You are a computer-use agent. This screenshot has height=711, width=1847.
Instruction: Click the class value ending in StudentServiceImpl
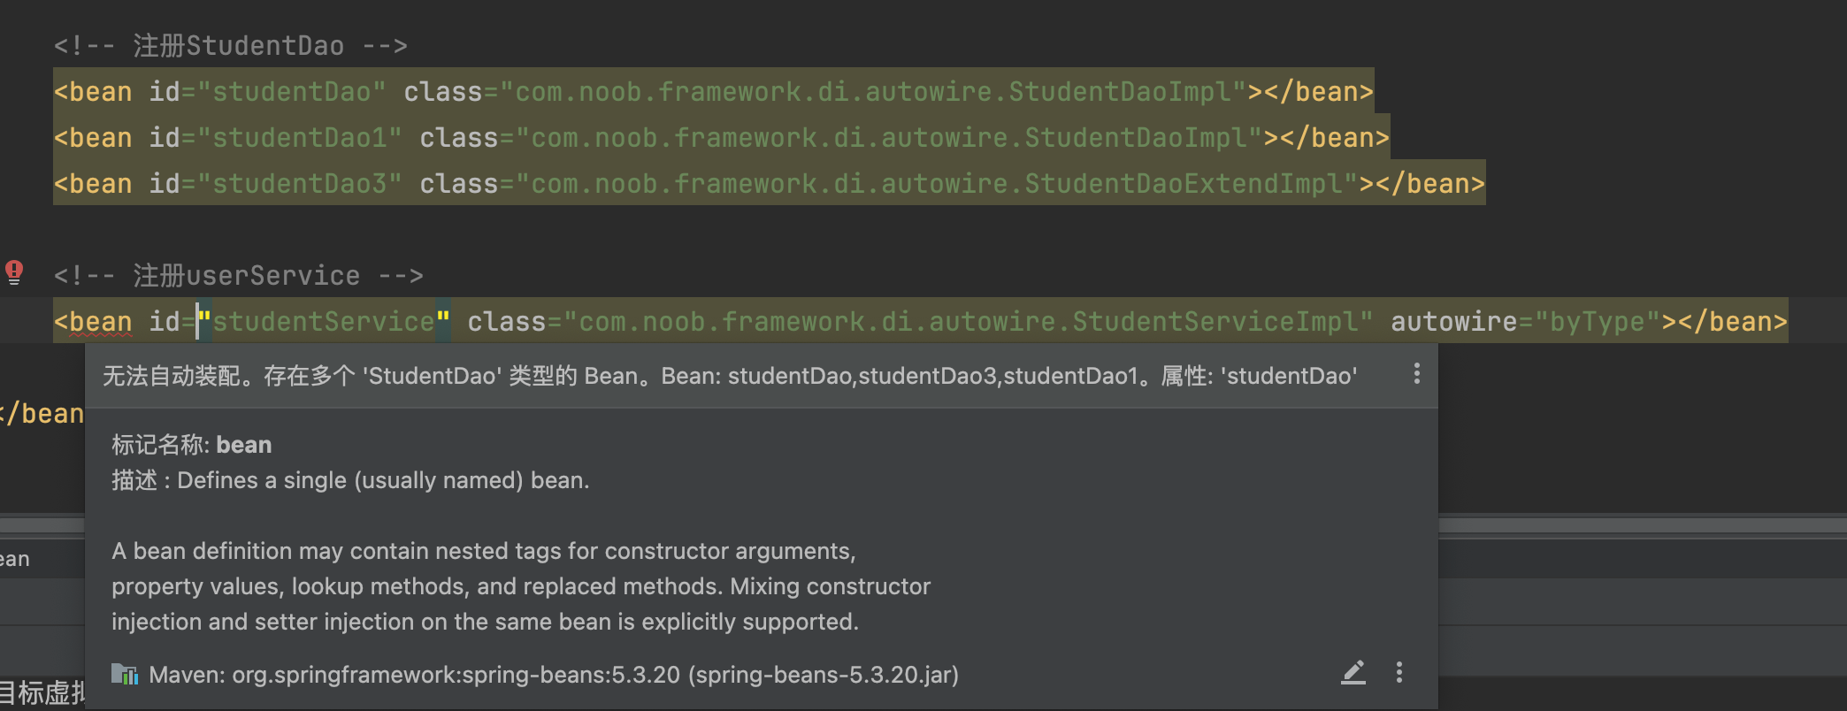tap(969, 321)
